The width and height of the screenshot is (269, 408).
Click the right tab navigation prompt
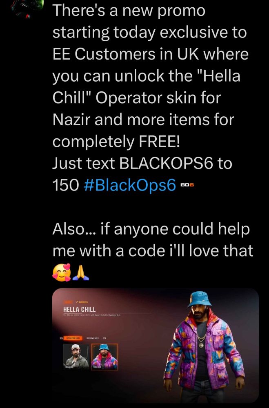pyautogui.click(x=104, y=338)
